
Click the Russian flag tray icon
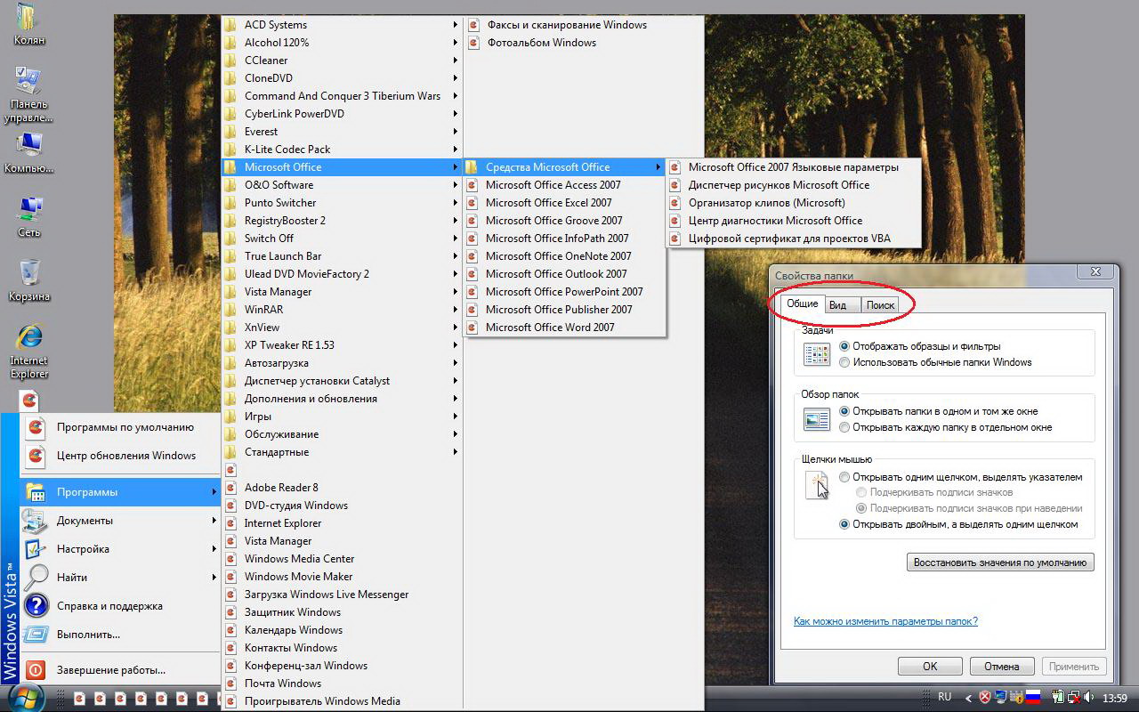(1033, 697)
